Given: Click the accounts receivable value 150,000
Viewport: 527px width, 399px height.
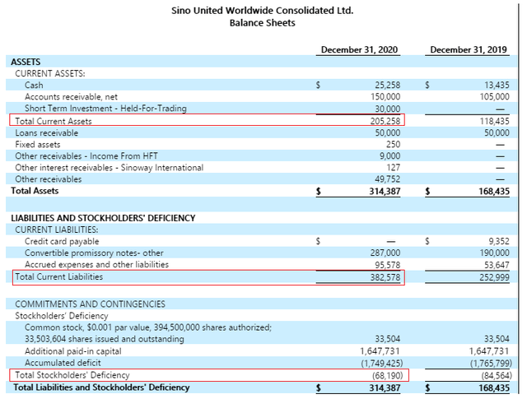Looking at the screenshot, I should (385, 97).
